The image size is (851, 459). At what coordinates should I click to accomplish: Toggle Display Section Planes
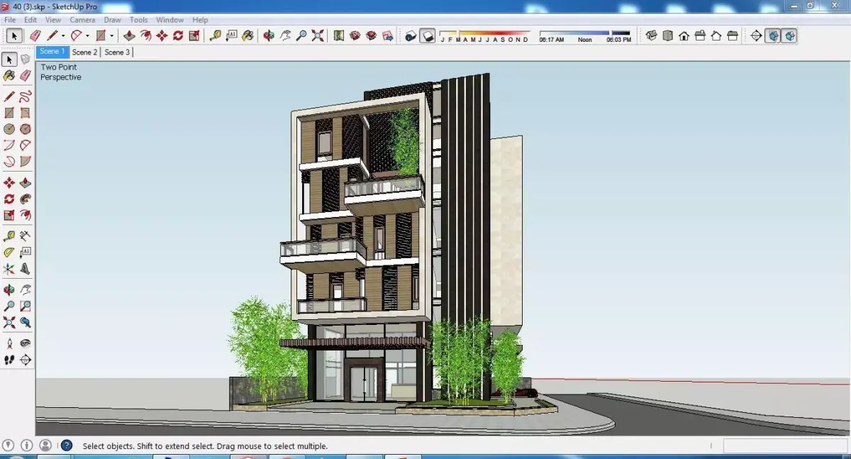click(x=773, y=35)
